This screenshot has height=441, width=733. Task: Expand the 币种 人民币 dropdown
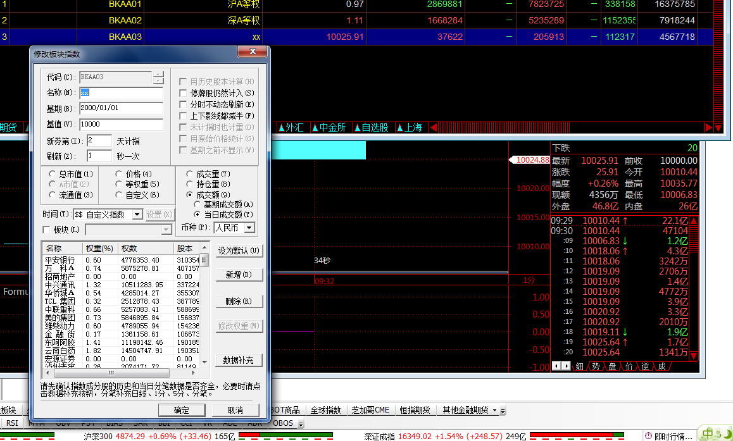(249, 227)
